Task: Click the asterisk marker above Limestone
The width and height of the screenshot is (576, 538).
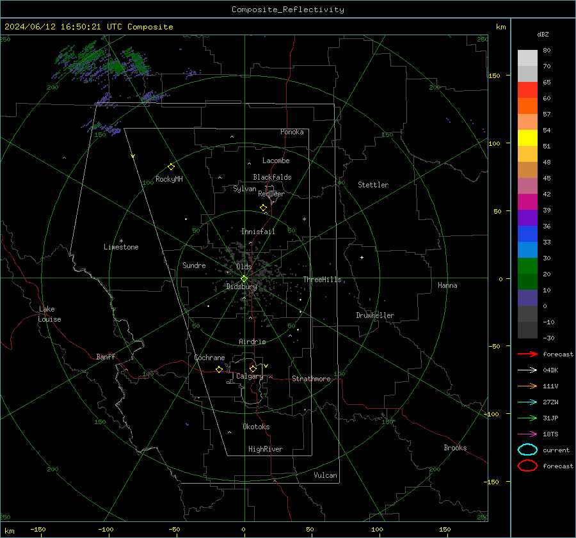Action: (121, 241)
